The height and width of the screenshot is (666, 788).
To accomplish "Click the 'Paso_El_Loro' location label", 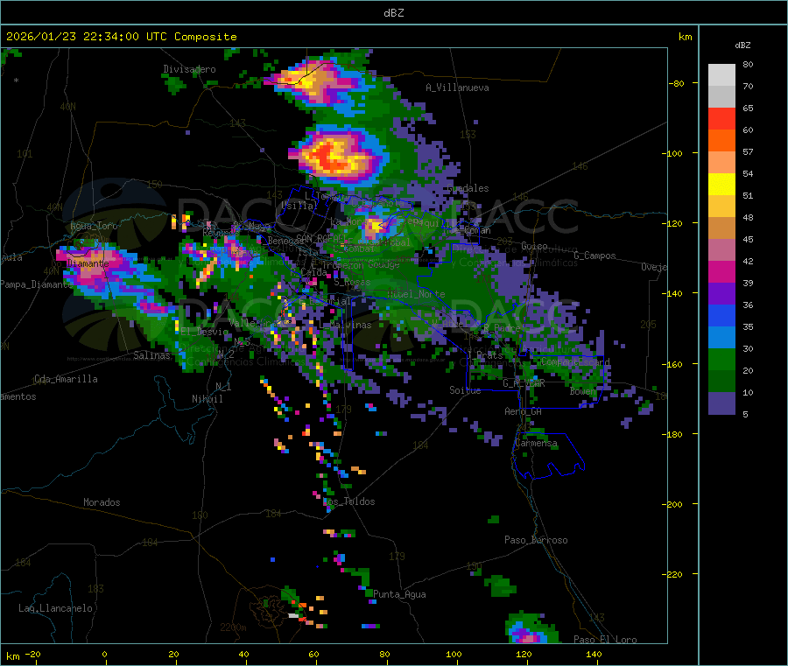I will point(605,640).
